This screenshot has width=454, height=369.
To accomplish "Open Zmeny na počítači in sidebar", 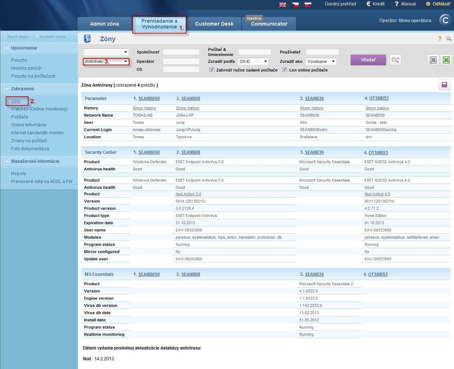I will point(29,141).
